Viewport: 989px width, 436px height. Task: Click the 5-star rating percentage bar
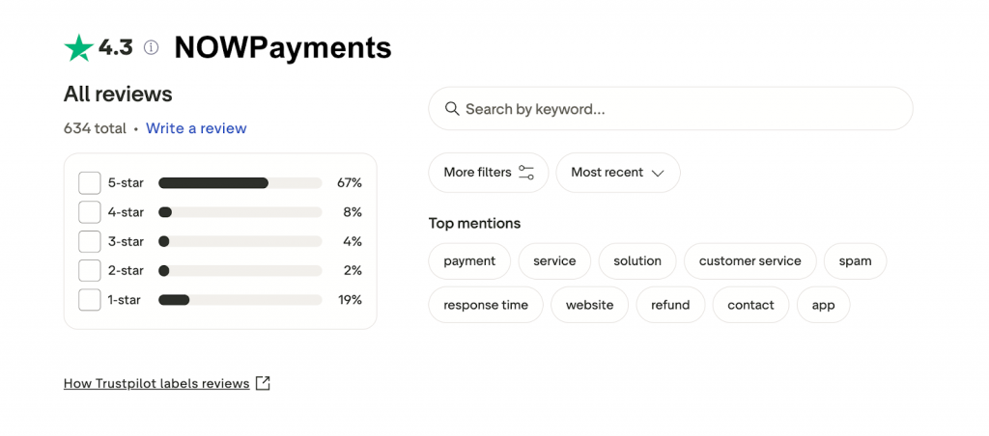pyautogui.click(x=240, y=182)
